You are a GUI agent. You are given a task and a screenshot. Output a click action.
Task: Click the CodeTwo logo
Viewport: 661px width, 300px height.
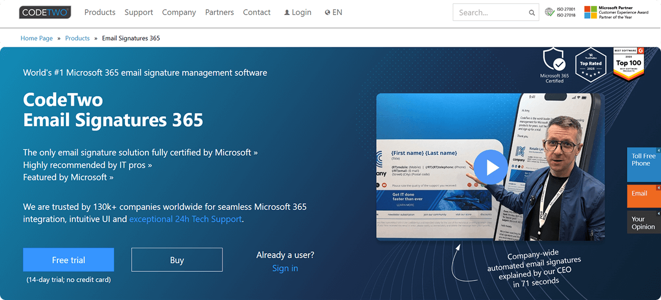[44, 12]
